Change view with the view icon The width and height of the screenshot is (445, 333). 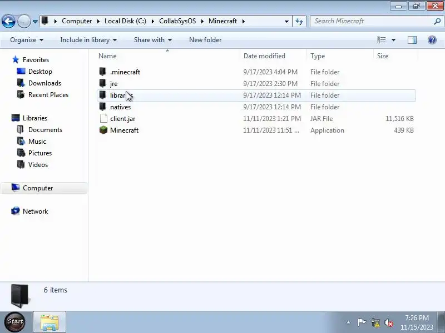coord(381,40)
